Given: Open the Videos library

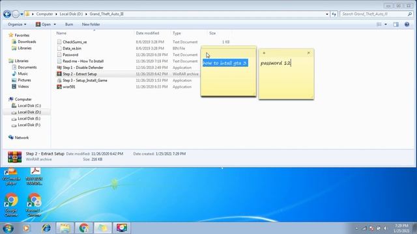Looking at the screenshot, I should (23, 86).
